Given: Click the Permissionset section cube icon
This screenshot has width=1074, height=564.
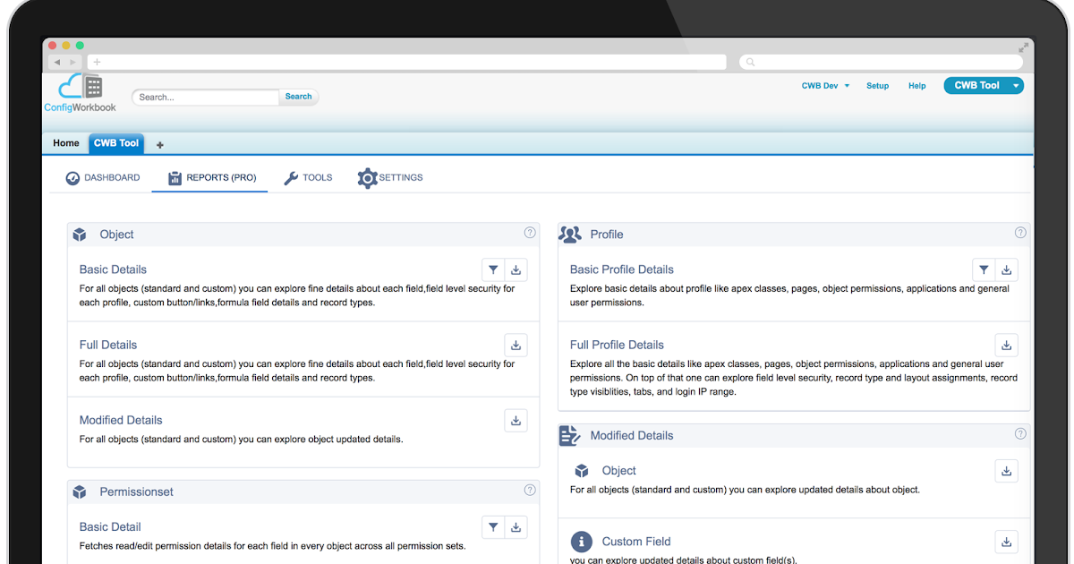Looking at the screenshot, I should 80,492.
